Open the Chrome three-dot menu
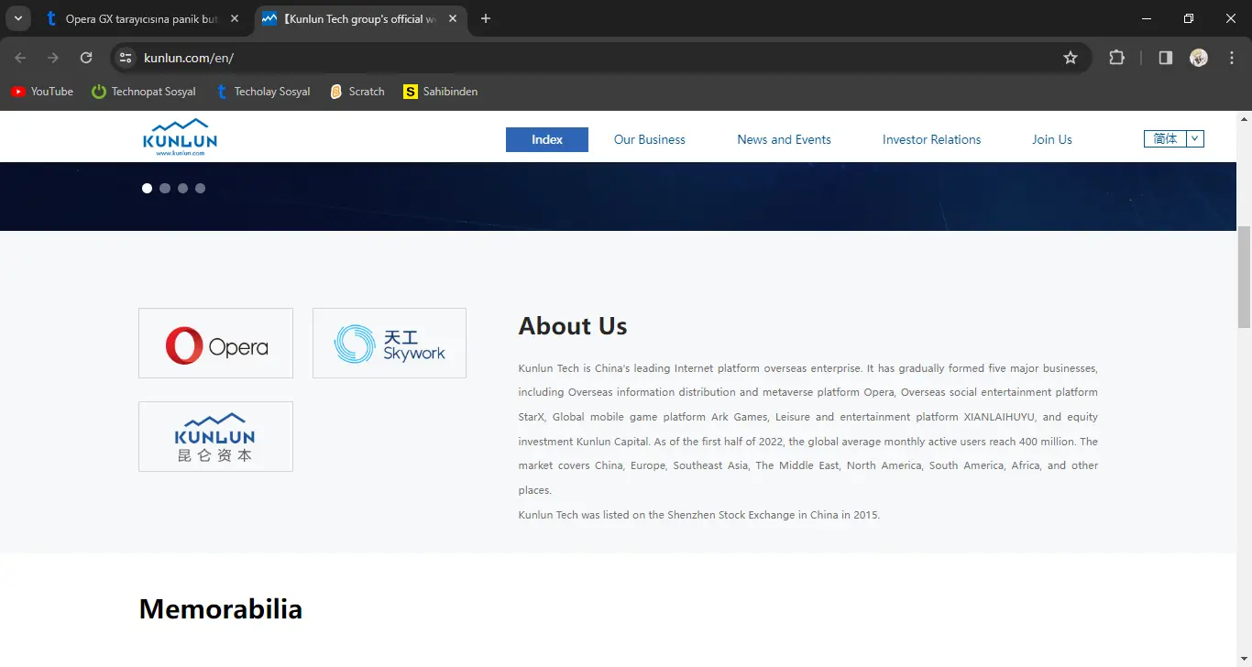Viewport: 1252px width, 667px height. [1232, 58]
